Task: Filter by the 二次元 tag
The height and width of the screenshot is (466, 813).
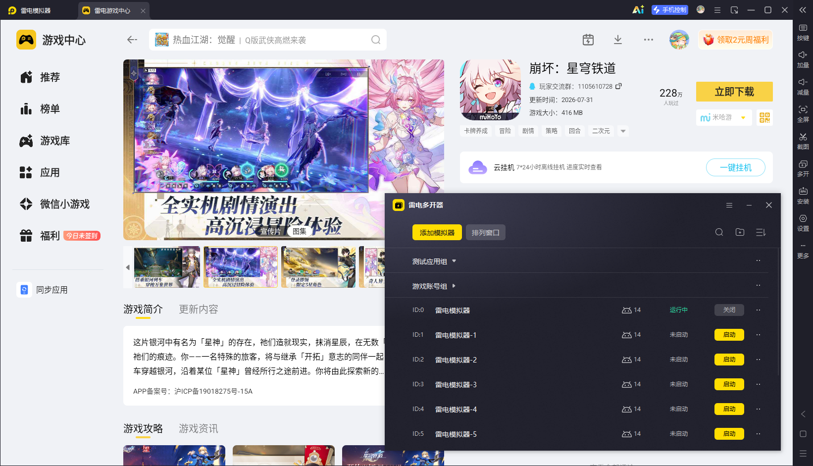Action: (601, 131)
